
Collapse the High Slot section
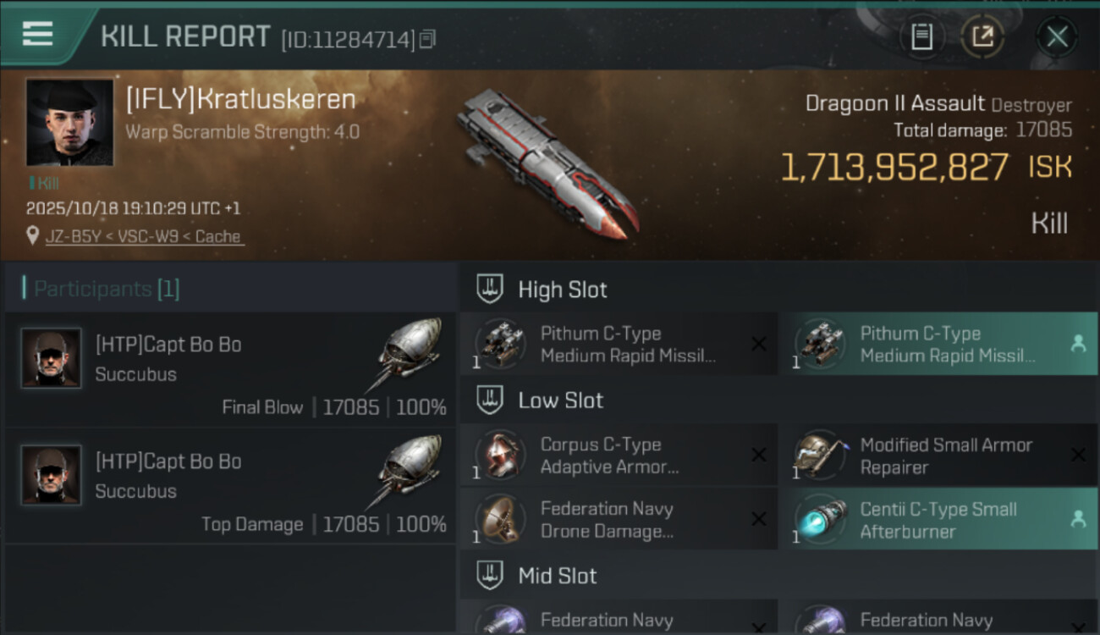490,290
